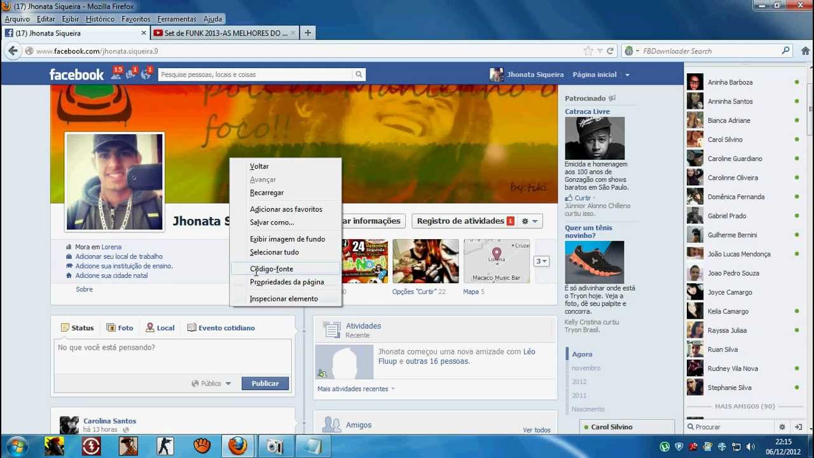This screenshot has width=814, height=458.
Task: Click the Firefox back arrow button
Action: (13, 51)
